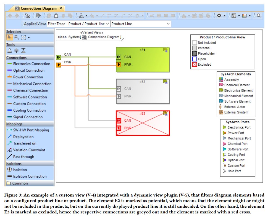Select the arrow selection tool
Image resolution: width=268 pixels, height=217 pixels.
pos(9,37)
